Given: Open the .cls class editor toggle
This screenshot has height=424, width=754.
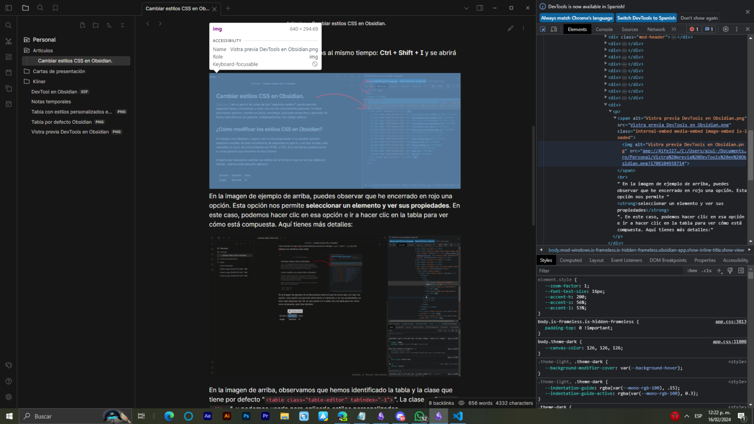Looking at the screenshot, I should (x=706, y=270).
